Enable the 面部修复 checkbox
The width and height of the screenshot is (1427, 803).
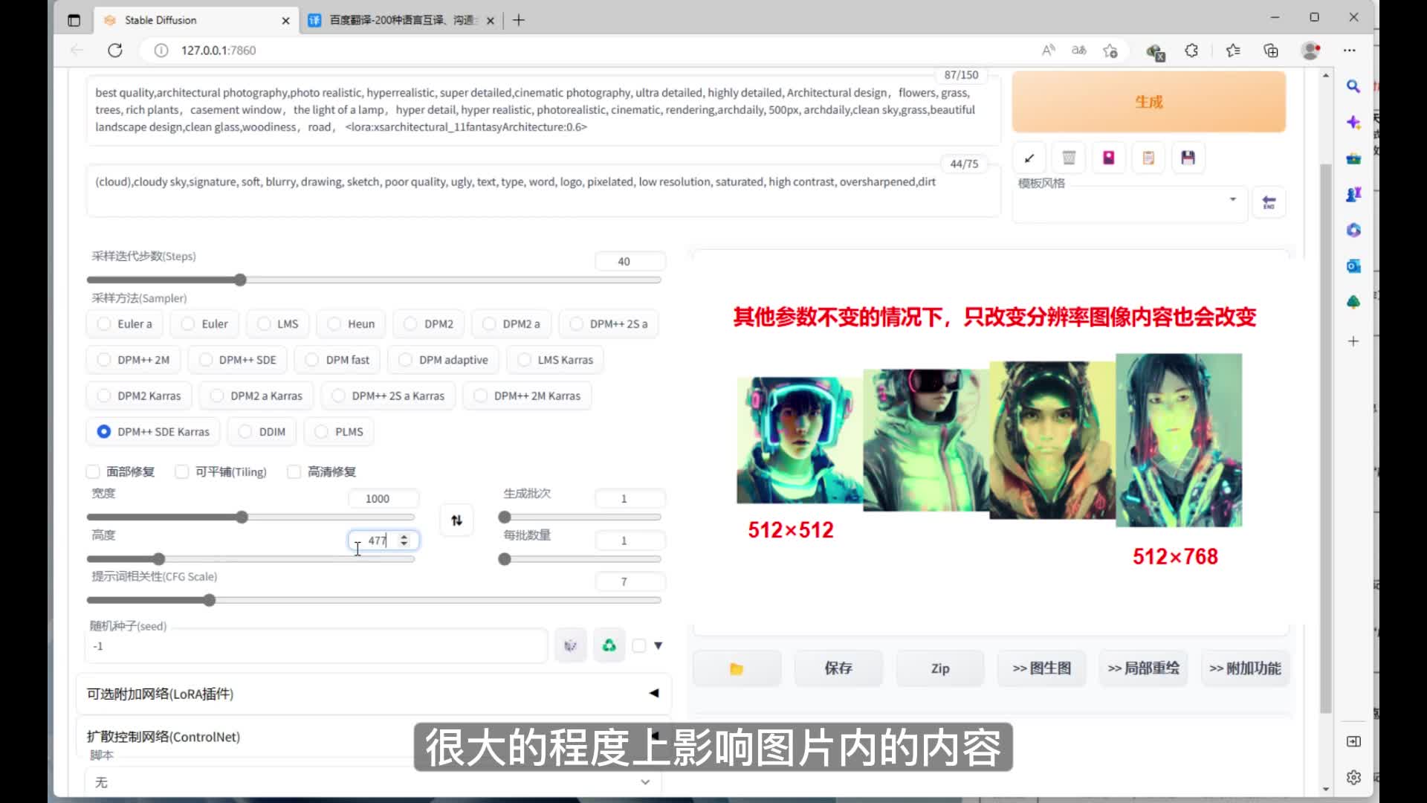(94, 471)
